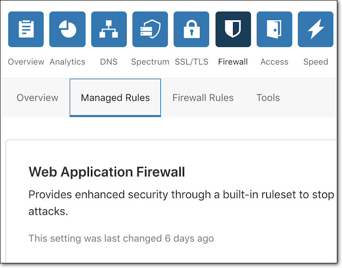Select the Managed Rules tab
Screen dimensions: 342x268
[x=116, y=98]
